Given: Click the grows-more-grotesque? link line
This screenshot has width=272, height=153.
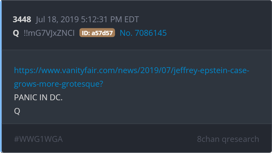Looking at the screenshot, I should (x=59, y=84).
